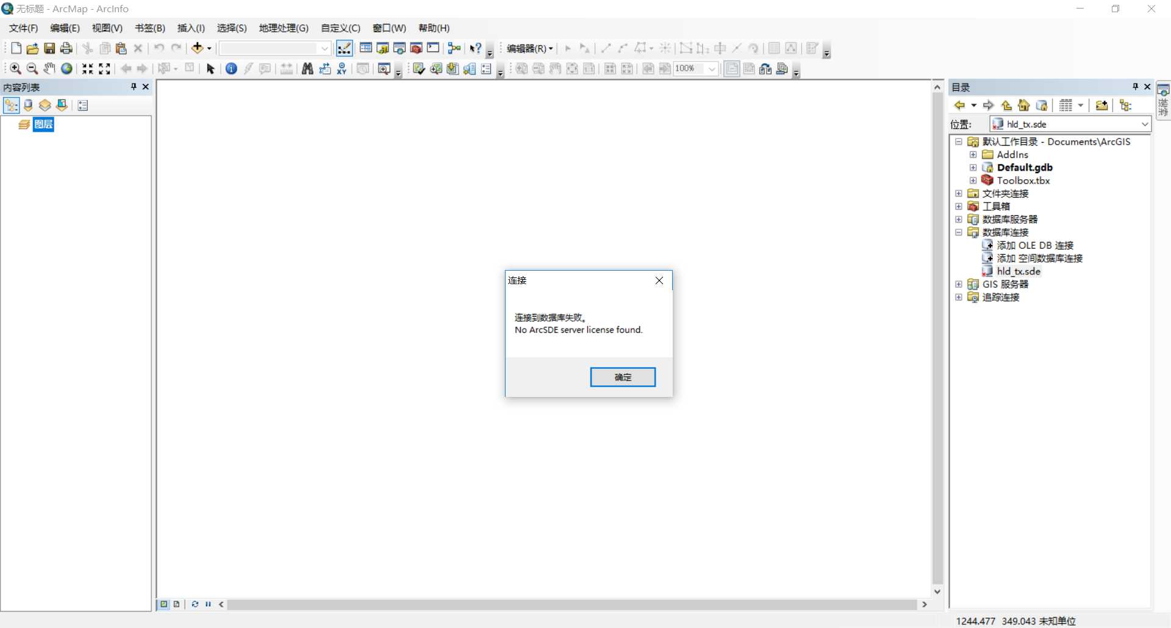Click the Catalog Back arrow button

pyautogui.click(x=959, y=105)
